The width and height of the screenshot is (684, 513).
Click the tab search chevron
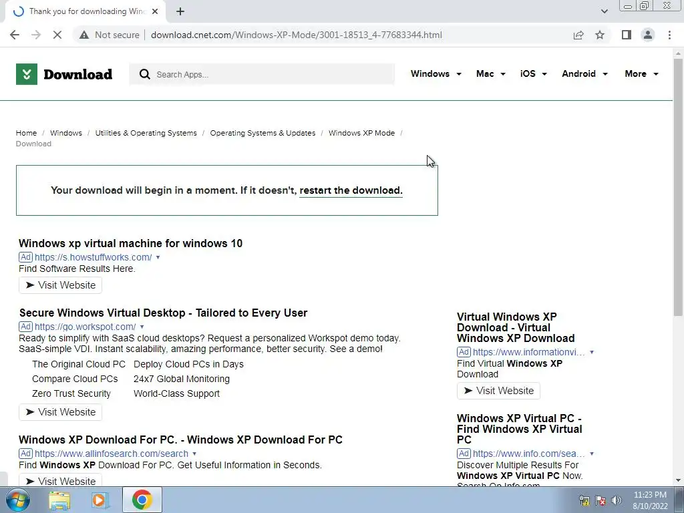coord(604,11)
